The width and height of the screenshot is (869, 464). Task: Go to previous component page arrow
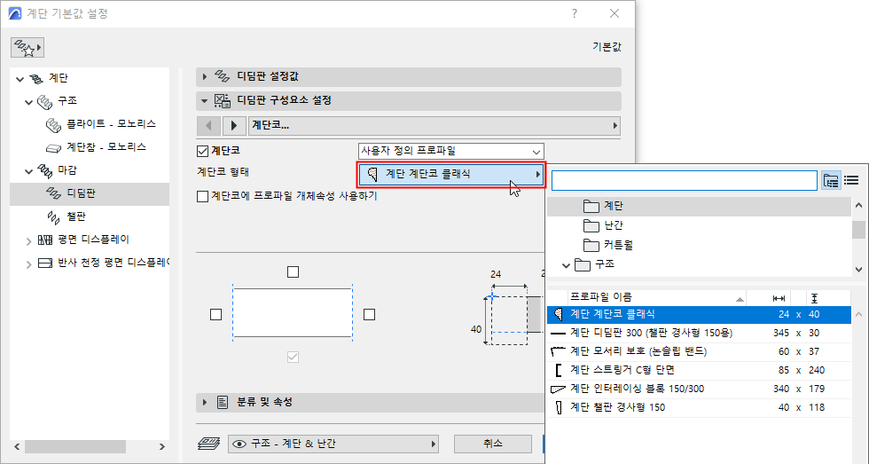(208, 126)
